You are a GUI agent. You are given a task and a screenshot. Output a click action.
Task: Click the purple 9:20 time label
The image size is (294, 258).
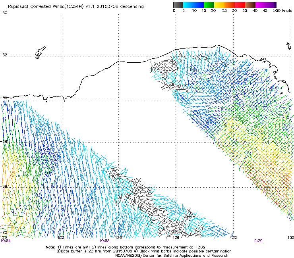pos(258,241)
